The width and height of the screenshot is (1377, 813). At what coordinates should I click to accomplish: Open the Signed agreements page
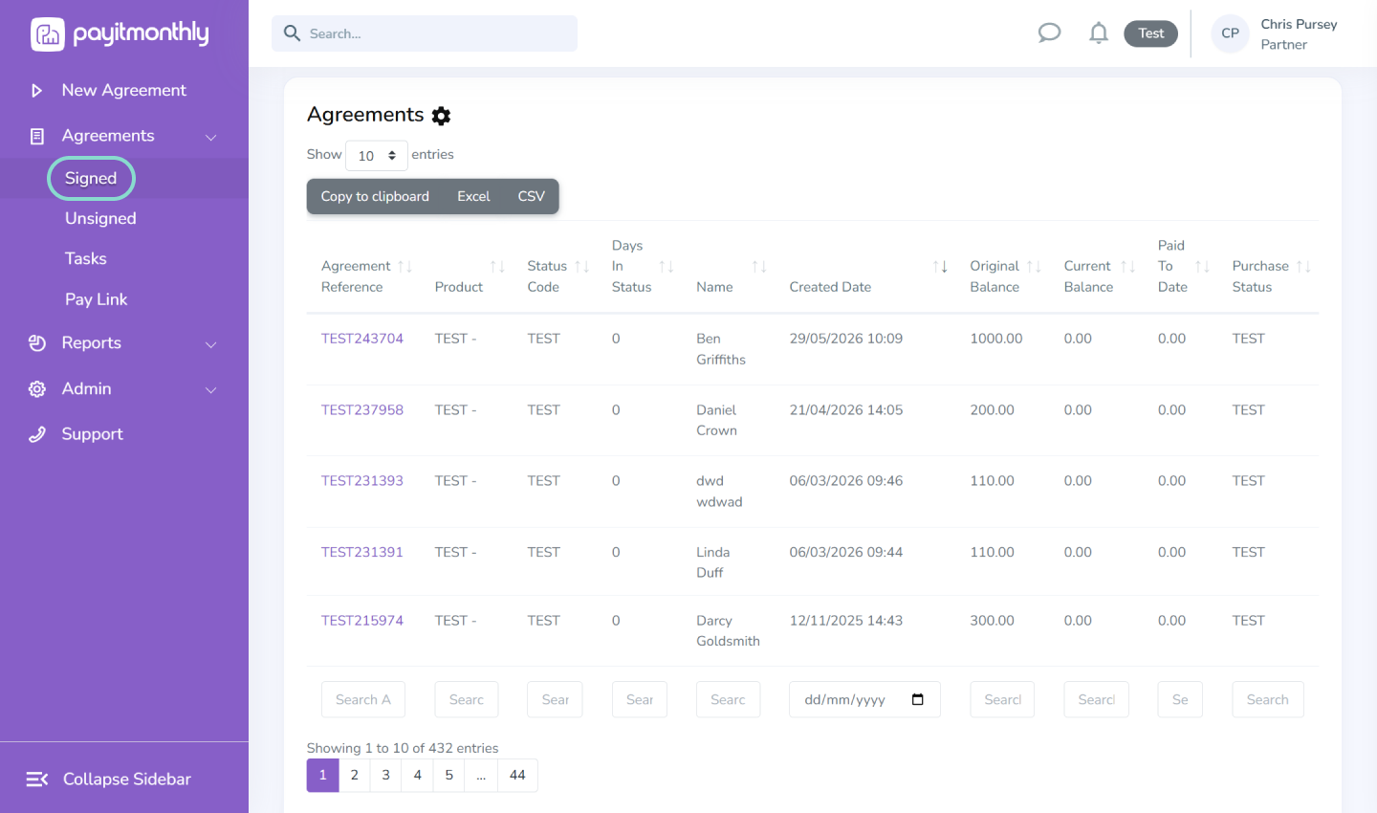pos(91,179)
